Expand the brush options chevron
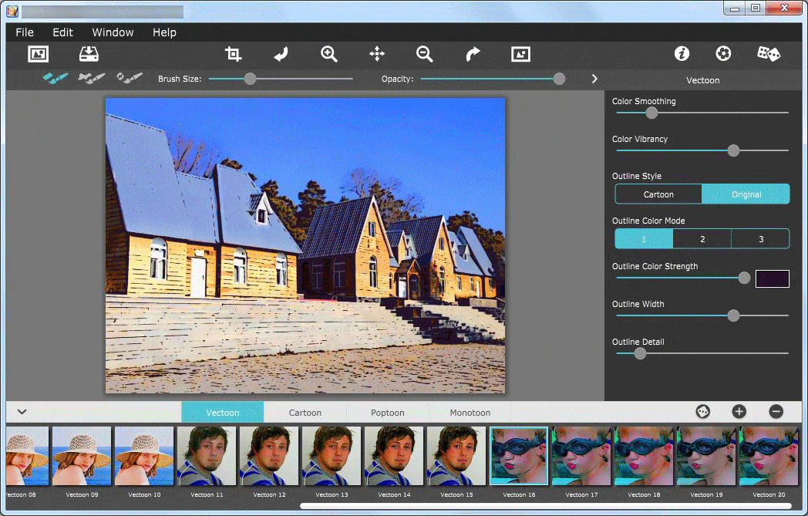The width and height of the screenshot is (808, 516). pos(594,78)
